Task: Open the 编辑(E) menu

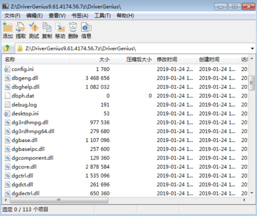Action: pyautogui.click(x=34, y=15)
